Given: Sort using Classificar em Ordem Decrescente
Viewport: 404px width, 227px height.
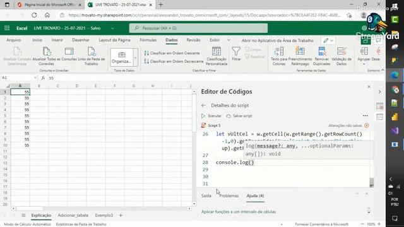Looking at the screenshot, I should point(174,61).
